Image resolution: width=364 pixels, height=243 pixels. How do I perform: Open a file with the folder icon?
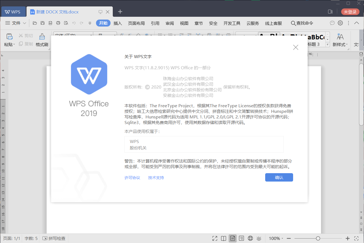[35, 23]
